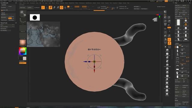192x108 pixels.
Task: Open the Preferences menu
Action: [82, 3]
